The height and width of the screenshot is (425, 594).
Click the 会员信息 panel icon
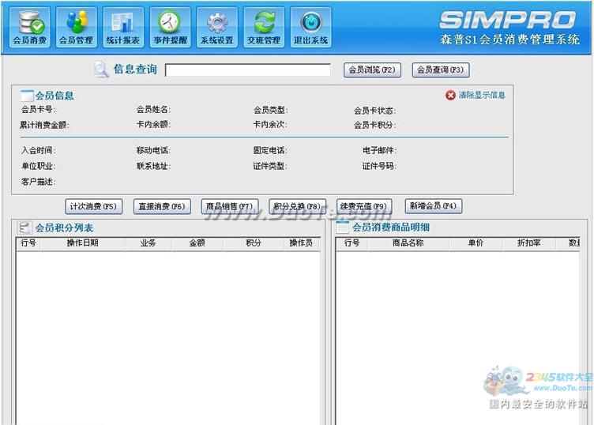click(28, 96)
